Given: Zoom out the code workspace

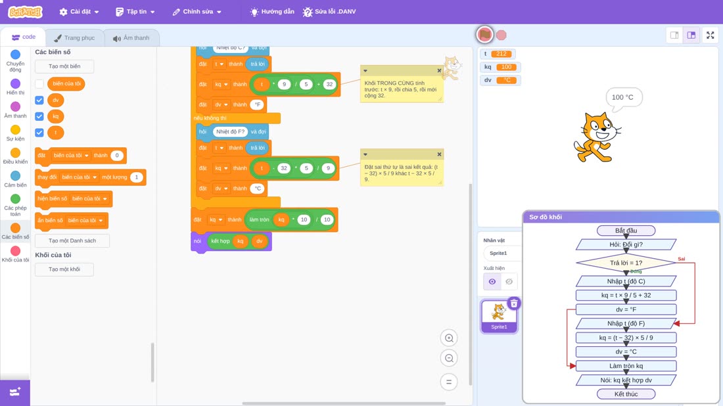Looking at the screenshot, I should point(449,358).
